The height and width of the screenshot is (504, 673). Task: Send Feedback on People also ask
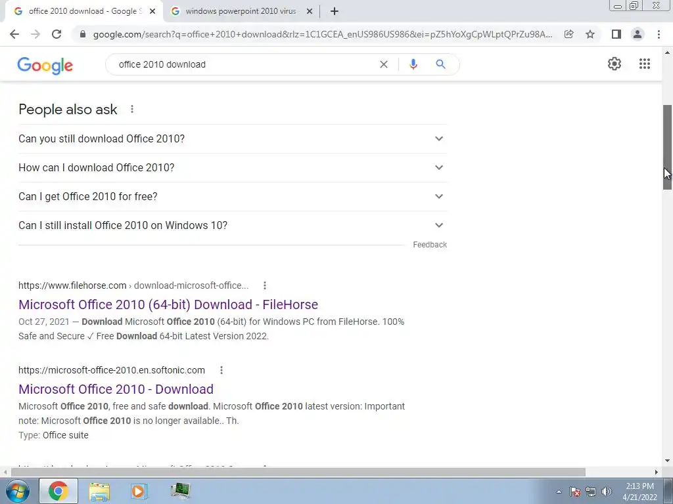pos(430,245)
